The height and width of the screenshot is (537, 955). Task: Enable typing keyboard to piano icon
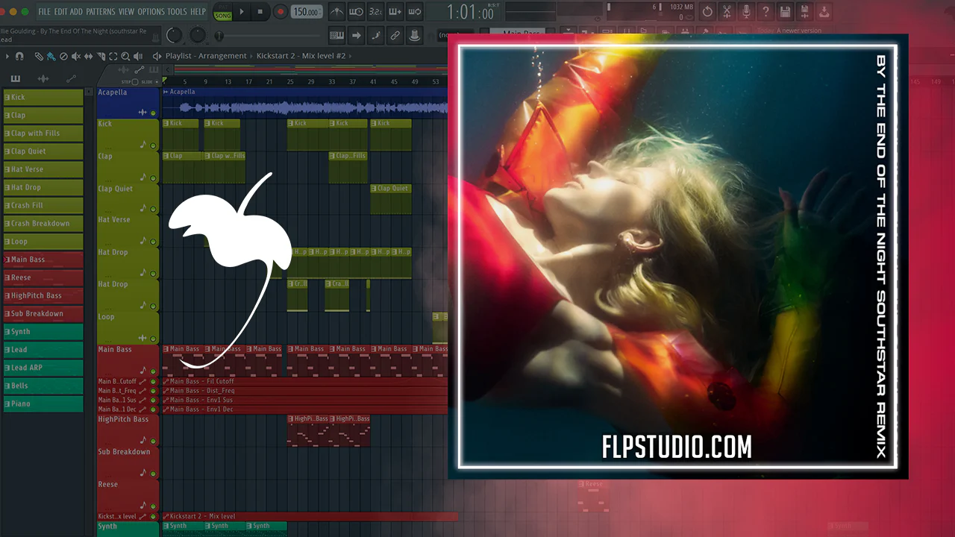click(x=336, y=35)
